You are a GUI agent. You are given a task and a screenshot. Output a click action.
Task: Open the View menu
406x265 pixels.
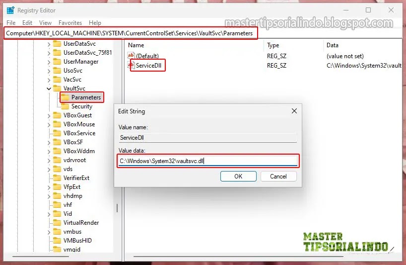[45, 23]
